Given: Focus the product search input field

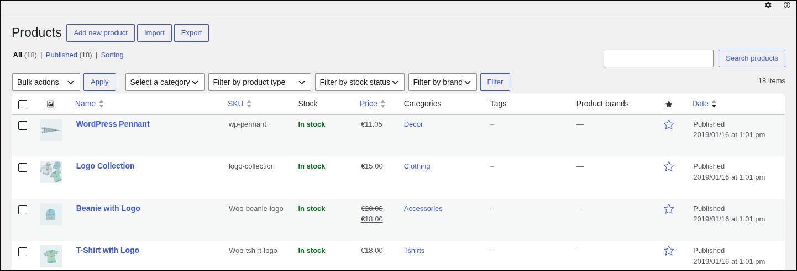Looking at the screenshot, I should (658, 58).
